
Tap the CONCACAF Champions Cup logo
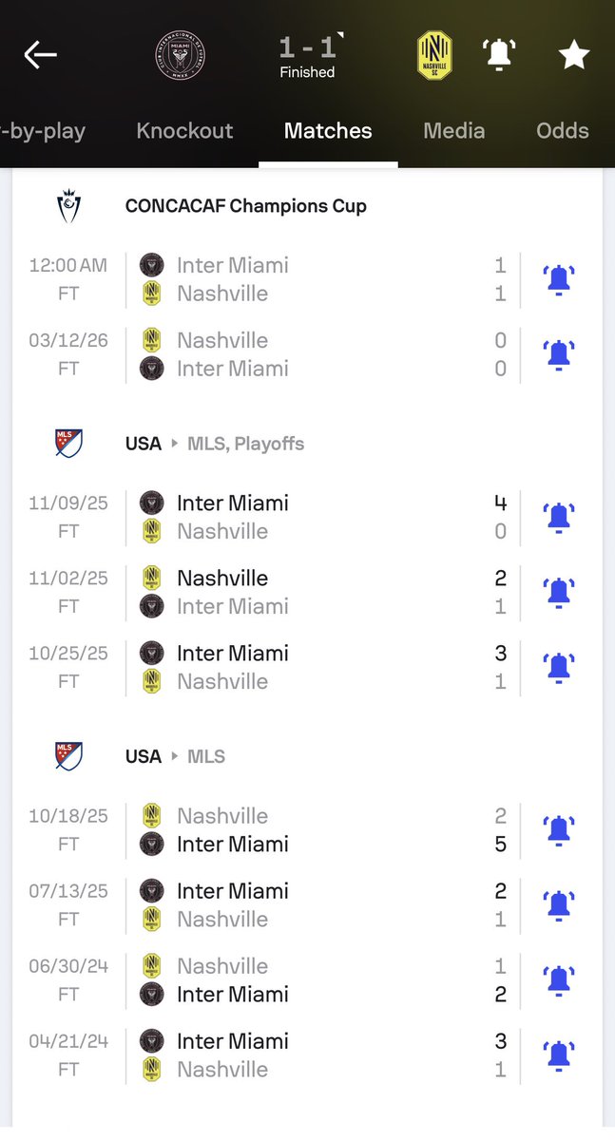click(x=68, y=206)
